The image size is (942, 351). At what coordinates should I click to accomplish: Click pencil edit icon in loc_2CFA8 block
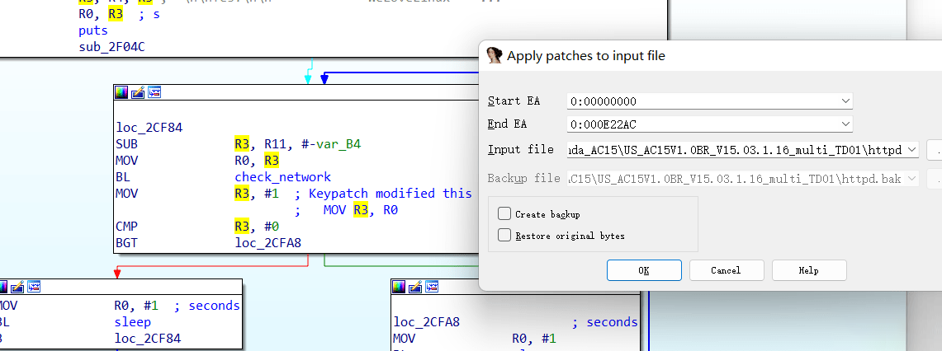pos(415,287)
